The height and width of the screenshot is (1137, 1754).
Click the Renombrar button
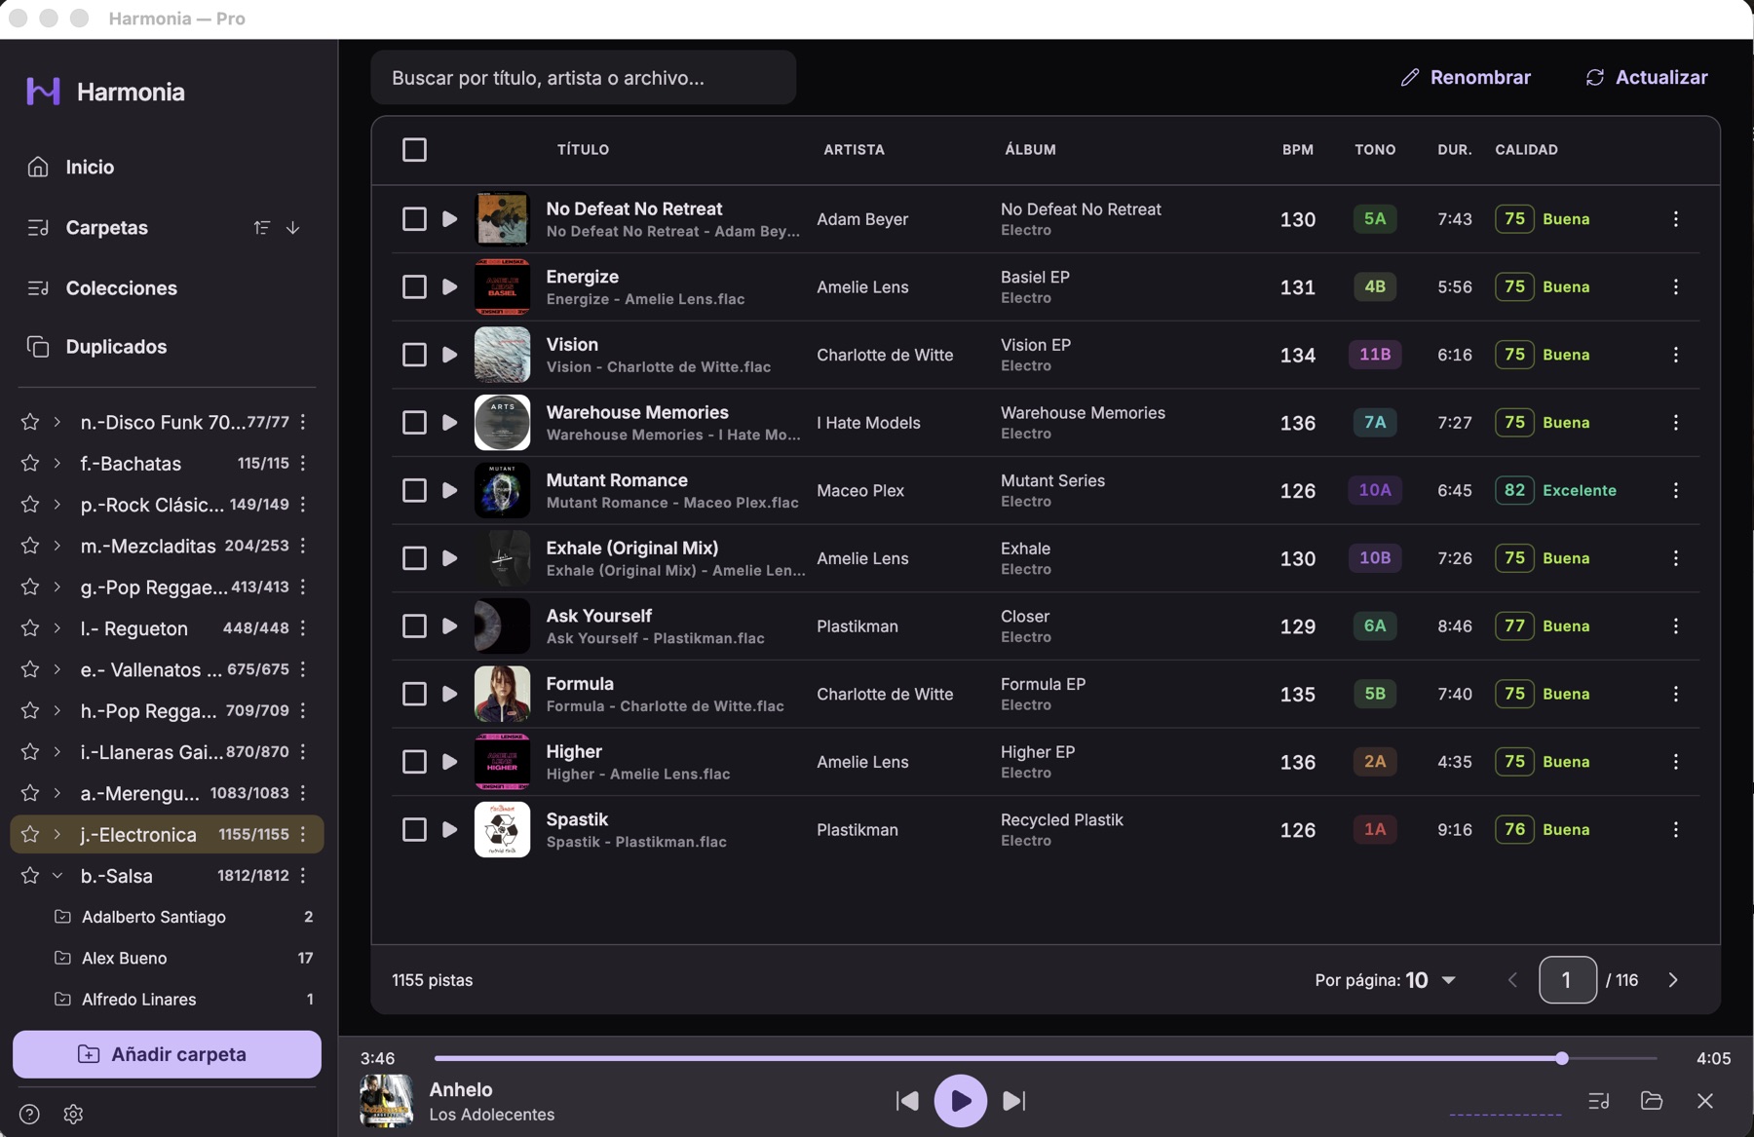(x=1466, y=77)
